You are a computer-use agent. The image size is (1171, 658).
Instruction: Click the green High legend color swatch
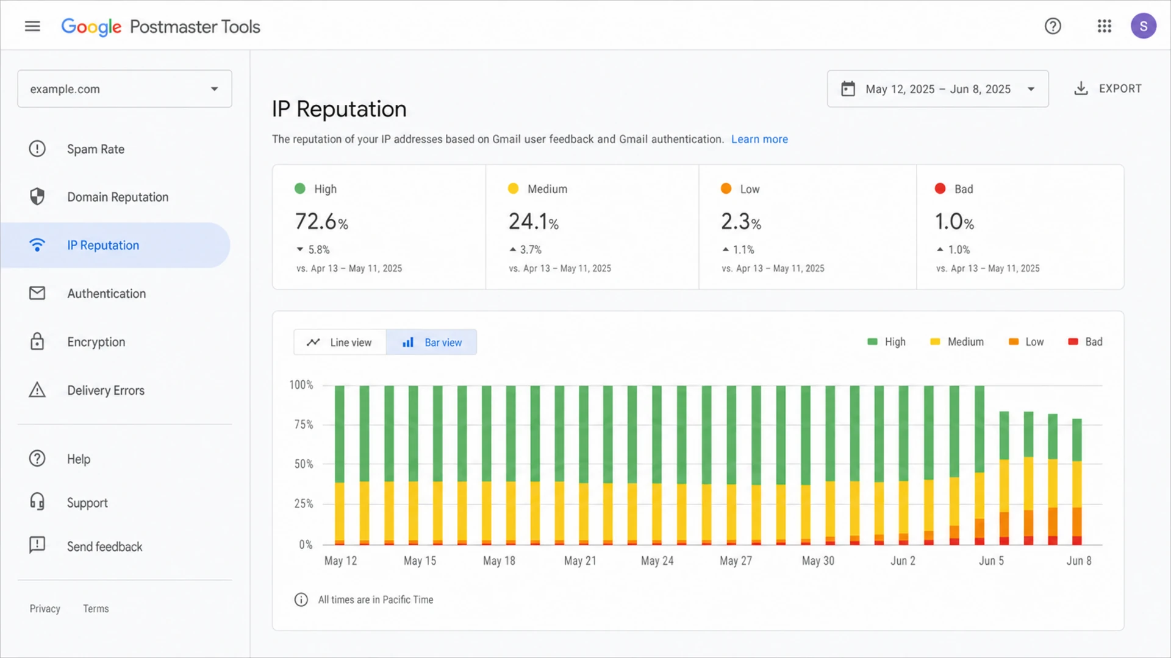pyautogui.click(x=872, y=342)
